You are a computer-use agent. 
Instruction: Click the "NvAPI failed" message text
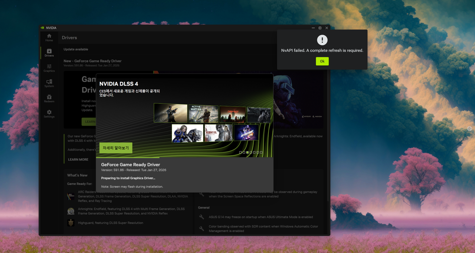(322, 50)
